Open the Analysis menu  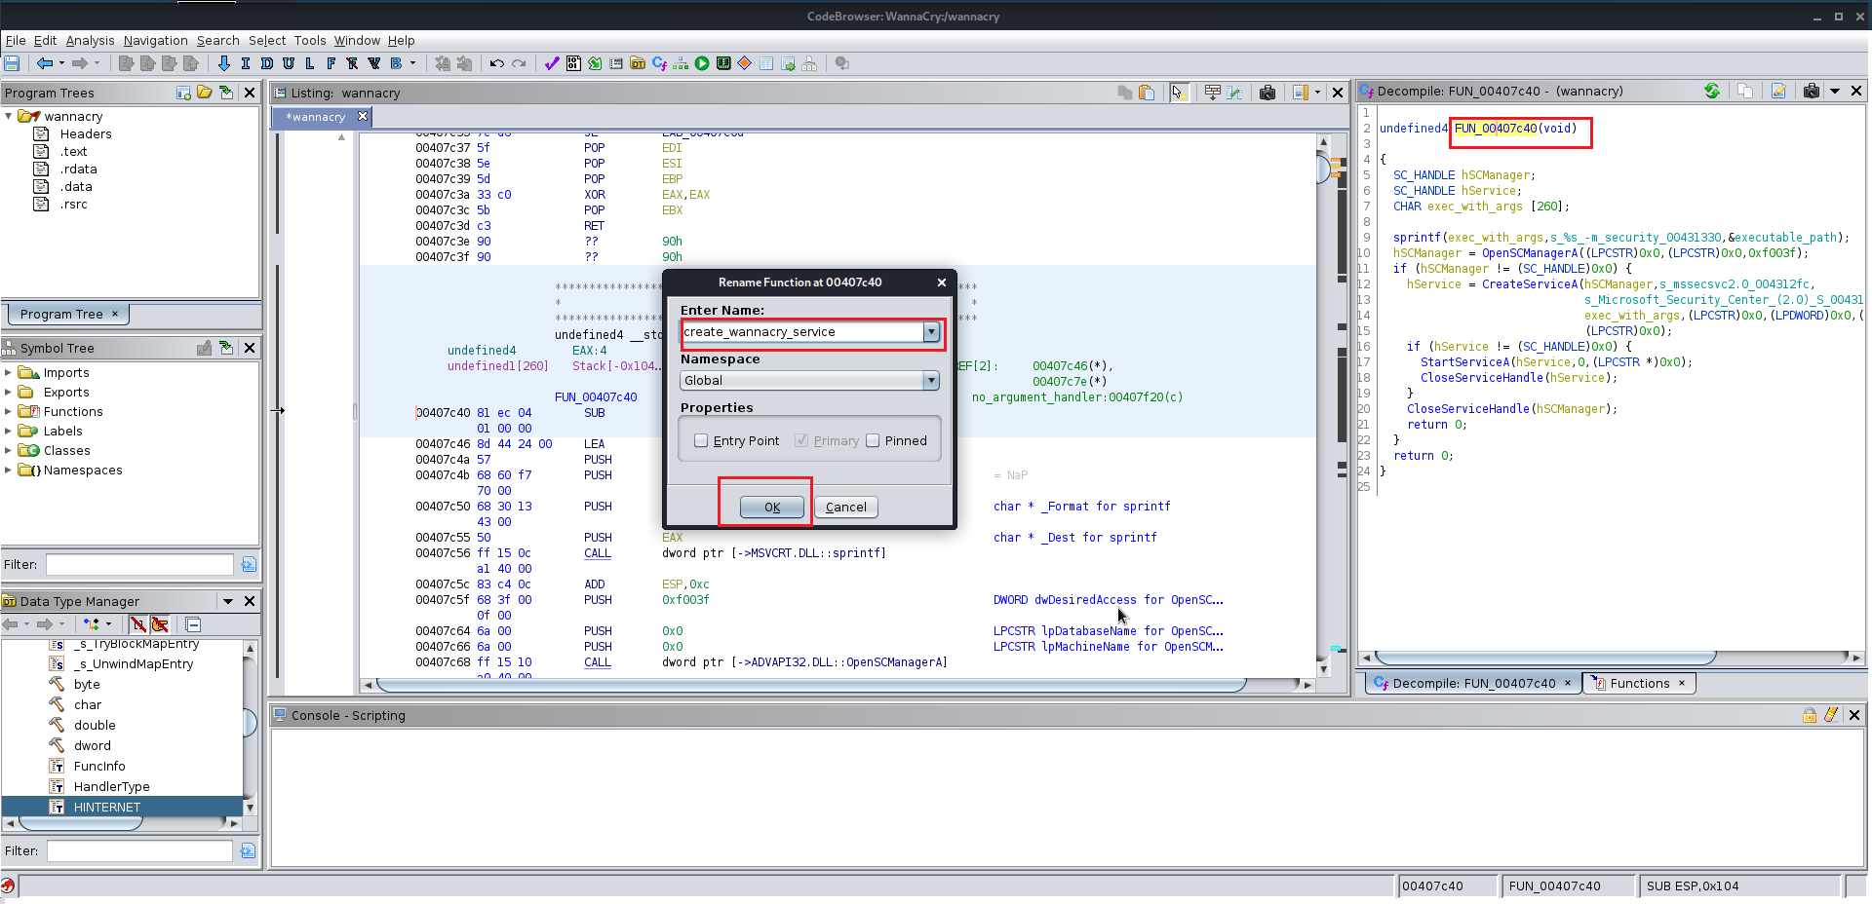[x=90, y=40]
